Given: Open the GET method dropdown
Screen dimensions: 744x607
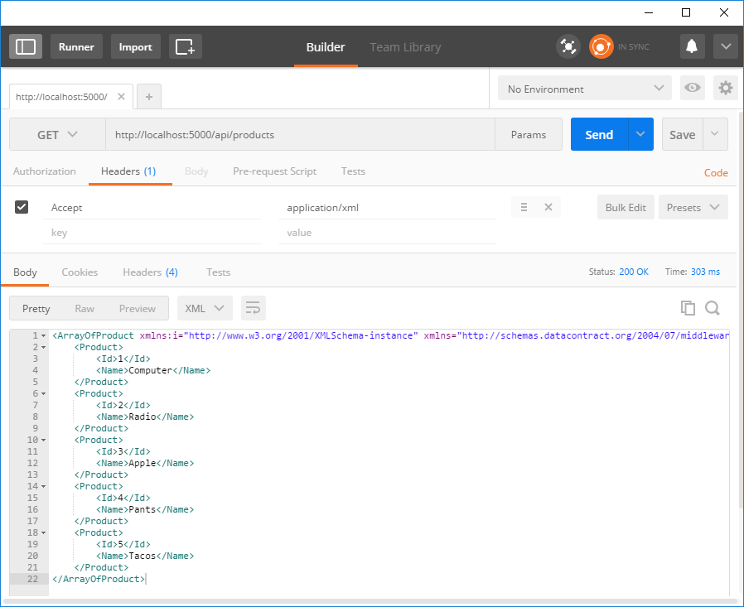Looking at the screenshot, I should point(57,135).
